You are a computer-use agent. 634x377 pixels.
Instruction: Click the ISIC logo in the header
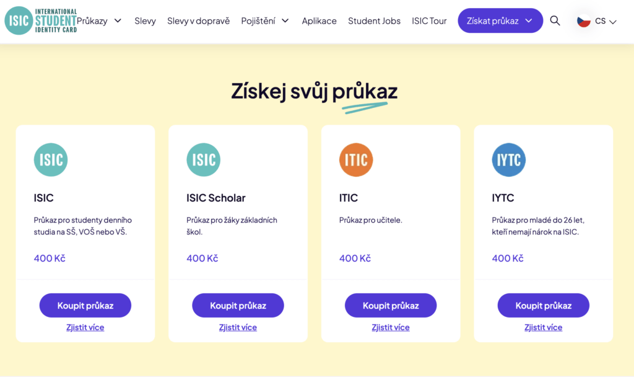coord(41,20)
